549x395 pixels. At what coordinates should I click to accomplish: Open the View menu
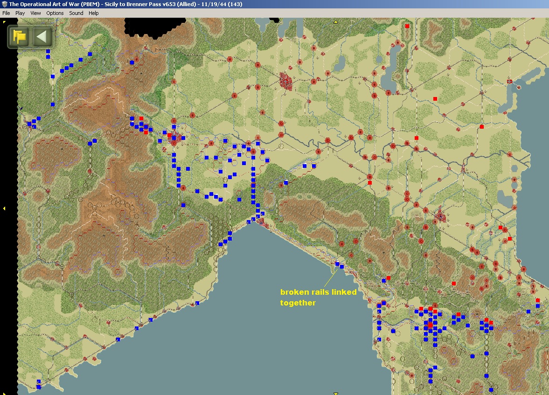[35, 13]
